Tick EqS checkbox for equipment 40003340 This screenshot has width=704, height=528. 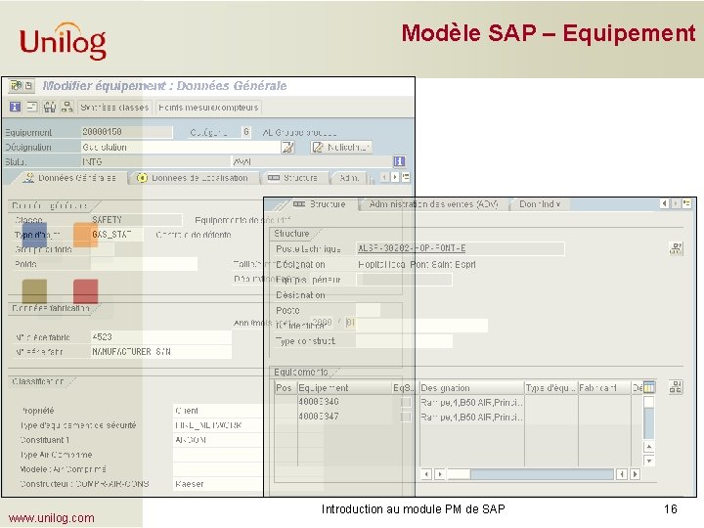(406, 402)
